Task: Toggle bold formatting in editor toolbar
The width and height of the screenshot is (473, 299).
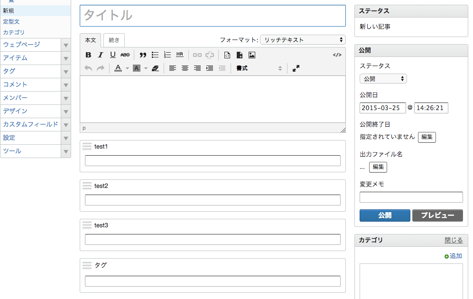Action: pos(88,55)
